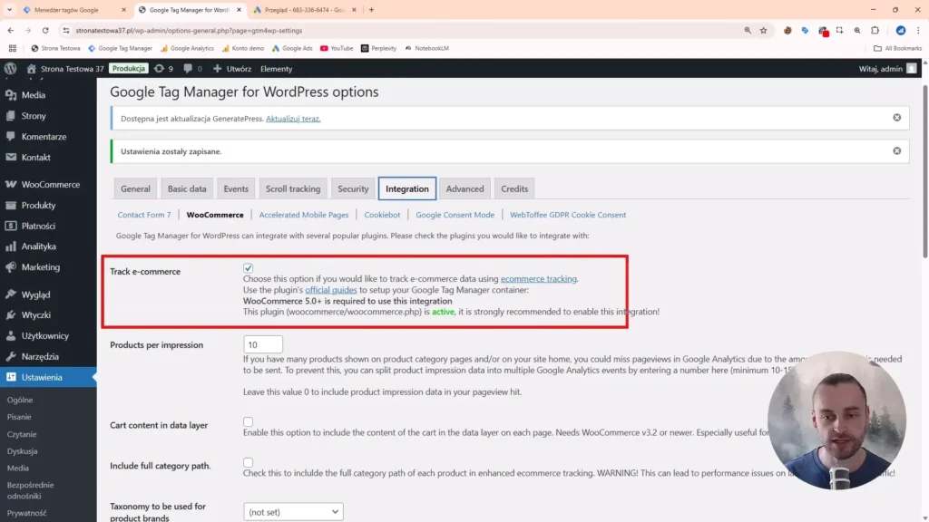Image resolution: width=929 pixels, height=522 pixels.
Task: Dismiss the Ustawienia zostały zapisane notice
Action: [897, 151]
